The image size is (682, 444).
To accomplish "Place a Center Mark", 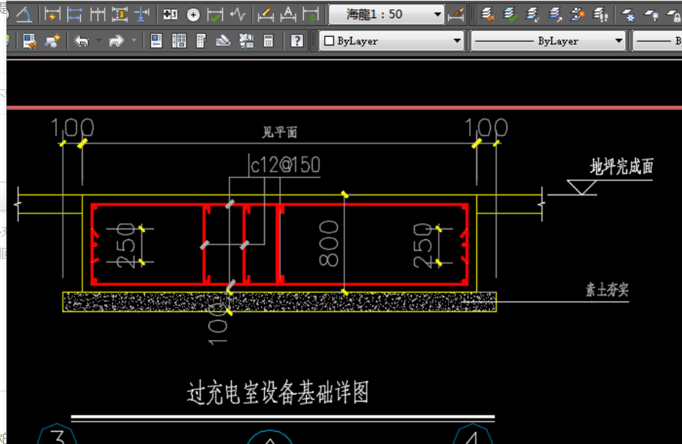I will (x=193, y=14).
